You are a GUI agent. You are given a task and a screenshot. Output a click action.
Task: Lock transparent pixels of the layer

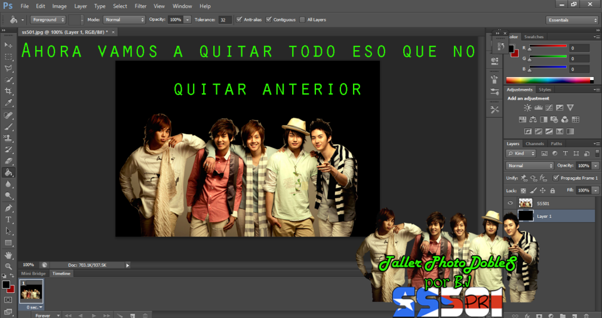[523, 190]
